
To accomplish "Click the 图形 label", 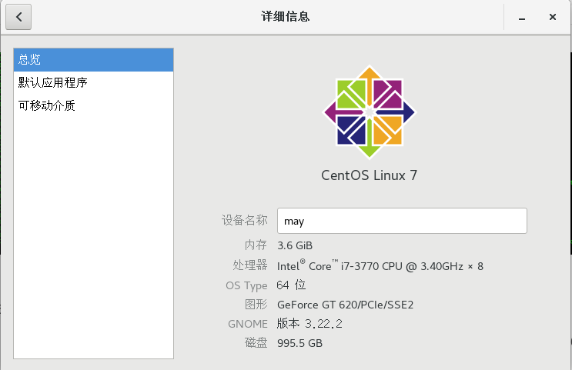I will 256,305.
